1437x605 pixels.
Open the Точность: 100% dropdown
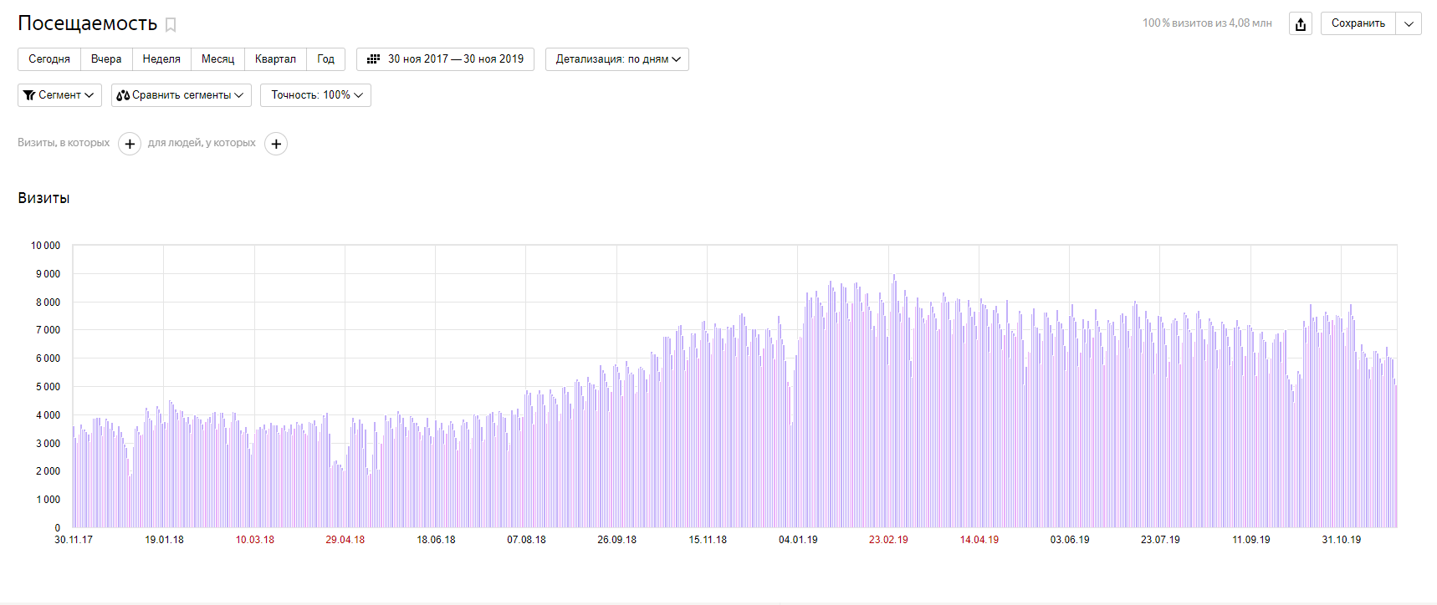coord(315,95)
